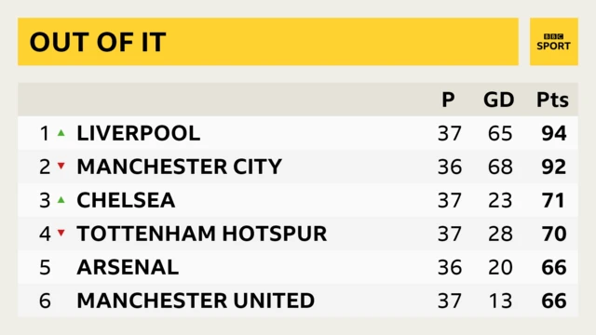Screen dimensions: 596x335
Task: Click Tottenham Hotspur's red down arrow
Action: pyautogui.click(x=61, y=233)
